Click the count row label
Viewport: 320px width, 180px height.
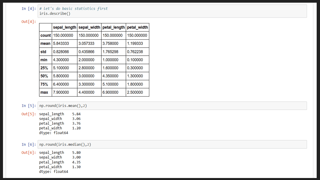tap(46, 36)
